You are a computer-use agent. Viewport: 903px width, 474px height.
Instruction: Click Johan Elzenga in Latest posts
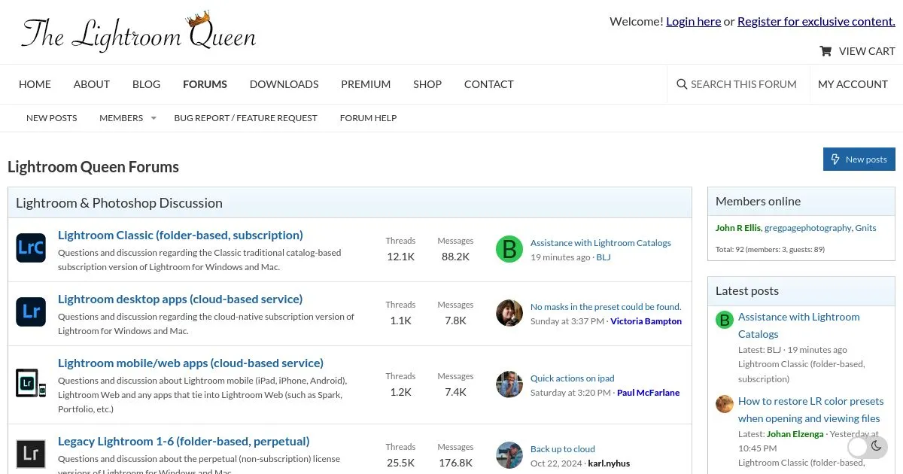[x=795, y=434]
